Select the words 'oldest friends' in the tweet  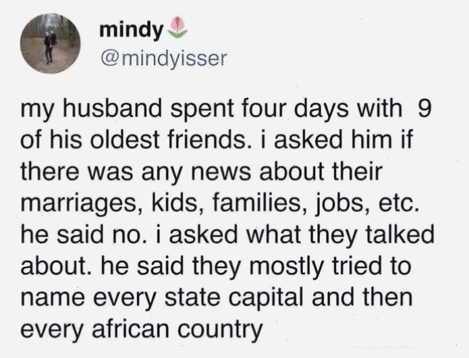[168, 140]
